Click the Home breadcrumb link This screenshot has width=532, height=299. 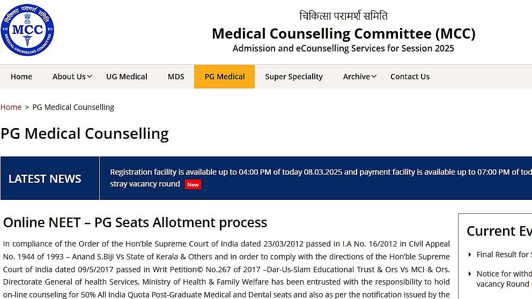click(x=11, y=107)
